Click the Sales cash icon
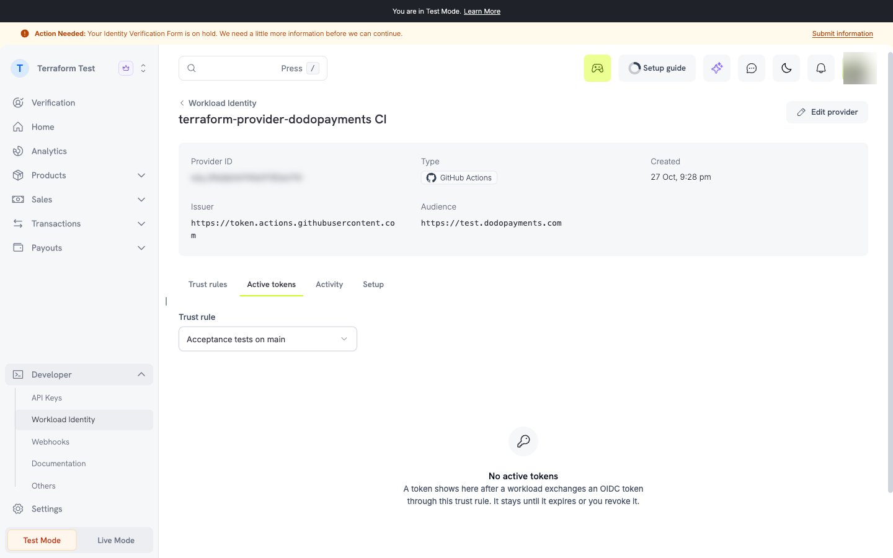 click(x=18, y=200)
